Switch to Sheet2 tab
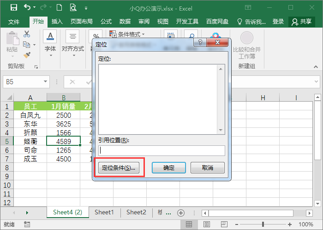This screenshot has height=230, width=323. coord(136,212)
